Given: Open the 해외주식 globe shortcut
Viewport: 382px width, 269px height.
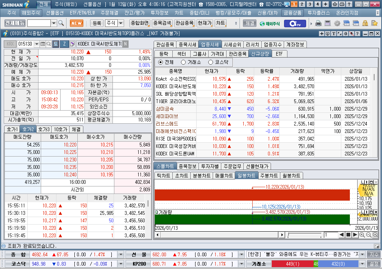Looking at the screenshot, I should [x=270, y=24].
